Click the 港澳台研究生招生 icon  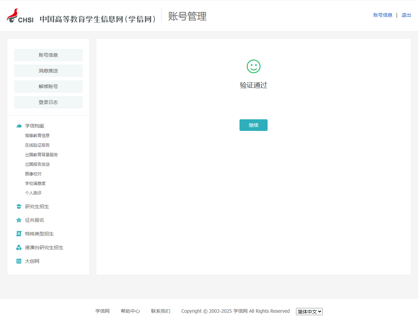pos(19,247)
